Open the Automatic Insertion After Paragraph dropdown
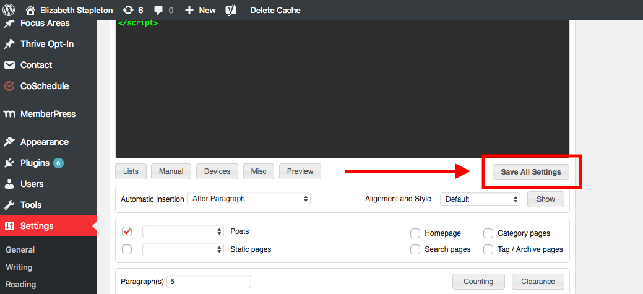Viewport: 643px width, 294px height. [x=249, y=199]
